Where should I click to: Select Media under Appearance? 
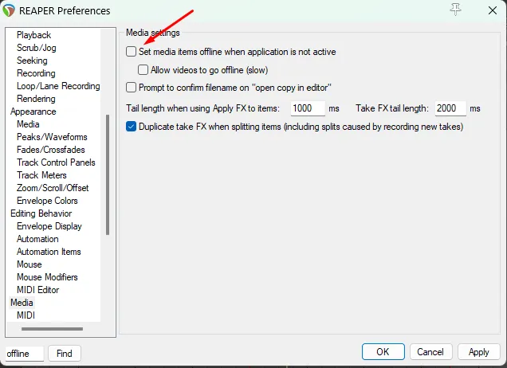pyautogui.click(x=28, y=124)
